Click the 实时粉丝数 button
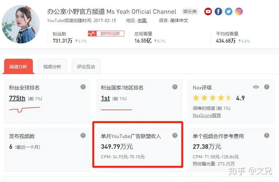The width and height of the screenshot is (279, 182). (x=106, y=33)
